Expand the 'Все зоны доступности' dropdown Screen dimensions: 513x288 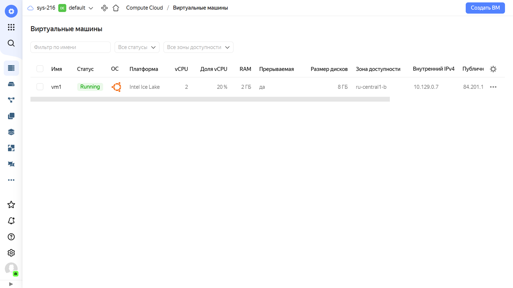point(198,47)
